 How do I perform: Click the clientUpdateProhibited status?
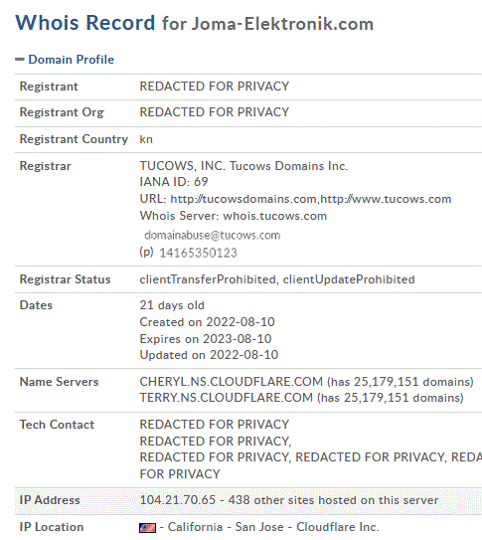point(349,279)
